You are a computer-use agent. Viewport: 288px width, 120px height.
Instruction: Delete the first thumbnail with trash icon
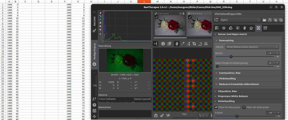183,13
